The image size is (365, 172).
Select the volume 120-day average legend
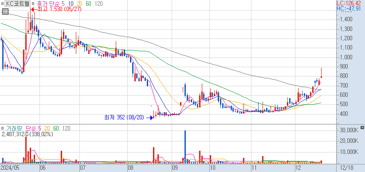(66, 128)
